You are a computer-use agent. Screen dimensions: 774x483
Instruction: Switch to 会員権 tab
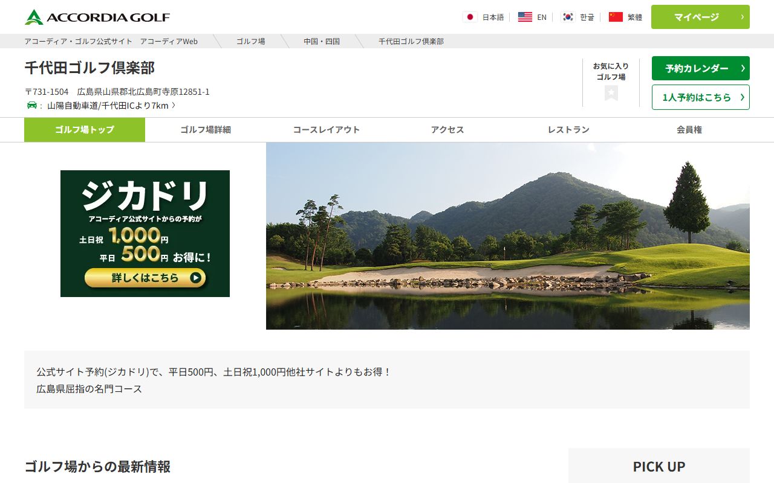point(689,130)
